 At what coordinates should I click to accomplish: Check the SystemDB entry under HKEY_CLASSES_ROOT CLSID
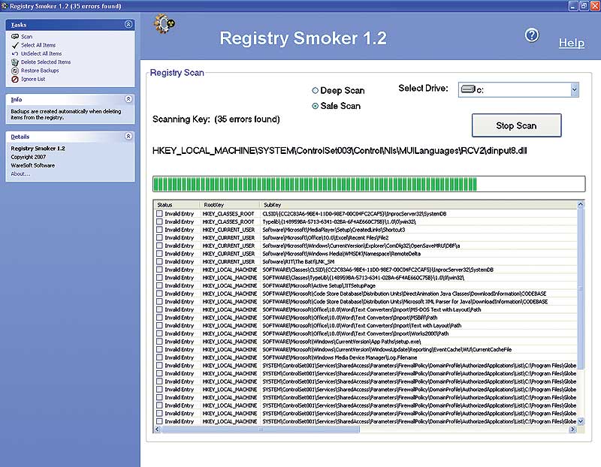click(x=159, y=214)
